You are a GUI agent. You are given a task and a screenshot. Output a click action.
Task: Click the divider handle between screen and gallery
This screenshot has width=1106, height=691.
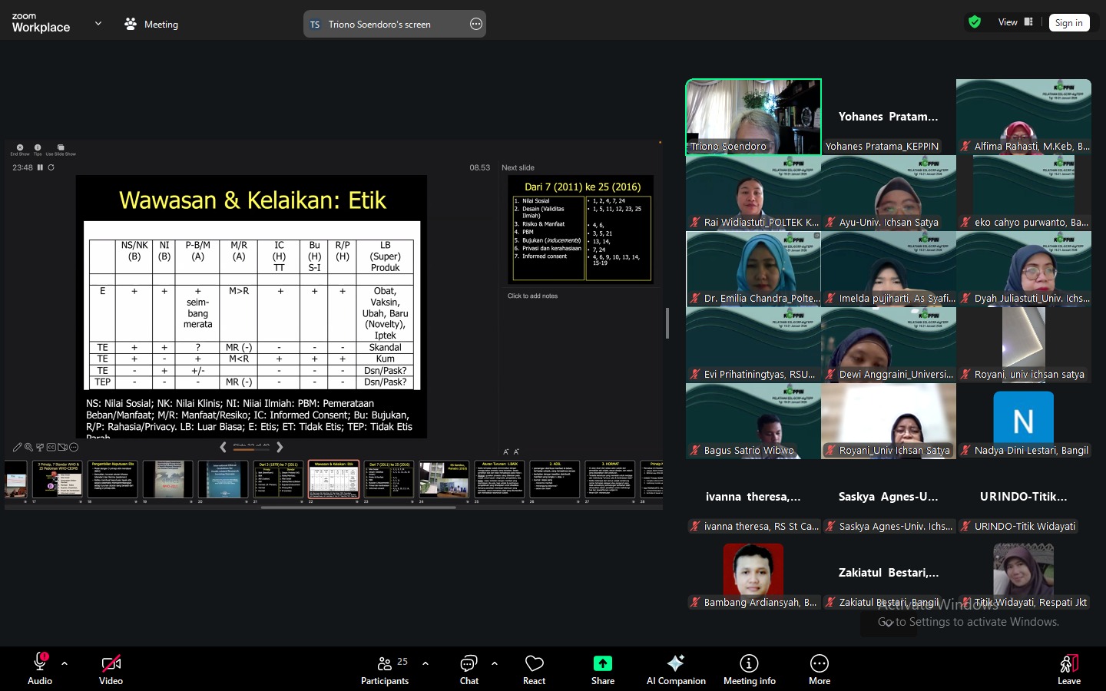point(667,323)
